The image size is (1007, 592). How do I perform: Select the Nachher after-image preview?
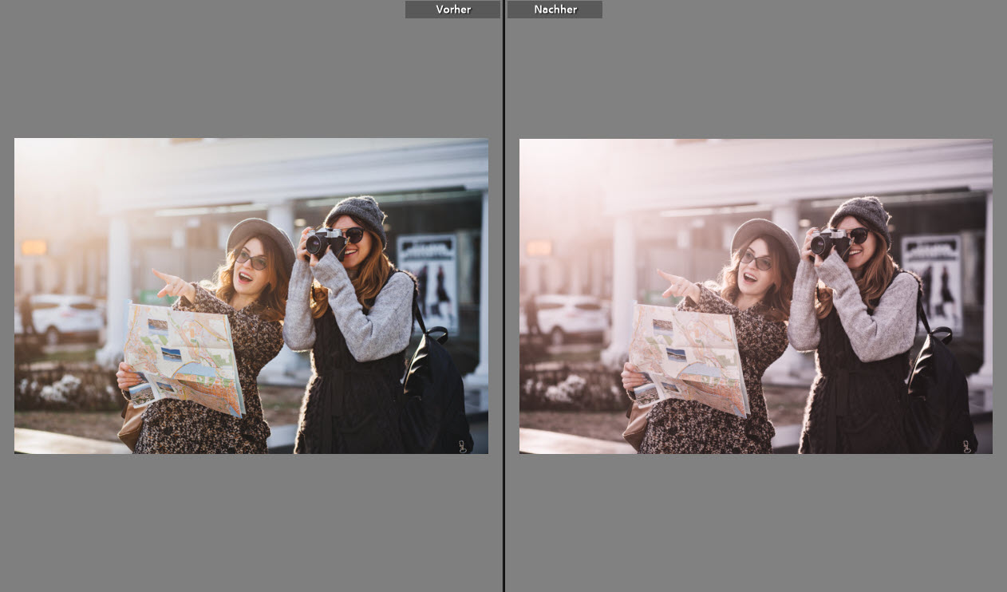pos(756,296)
